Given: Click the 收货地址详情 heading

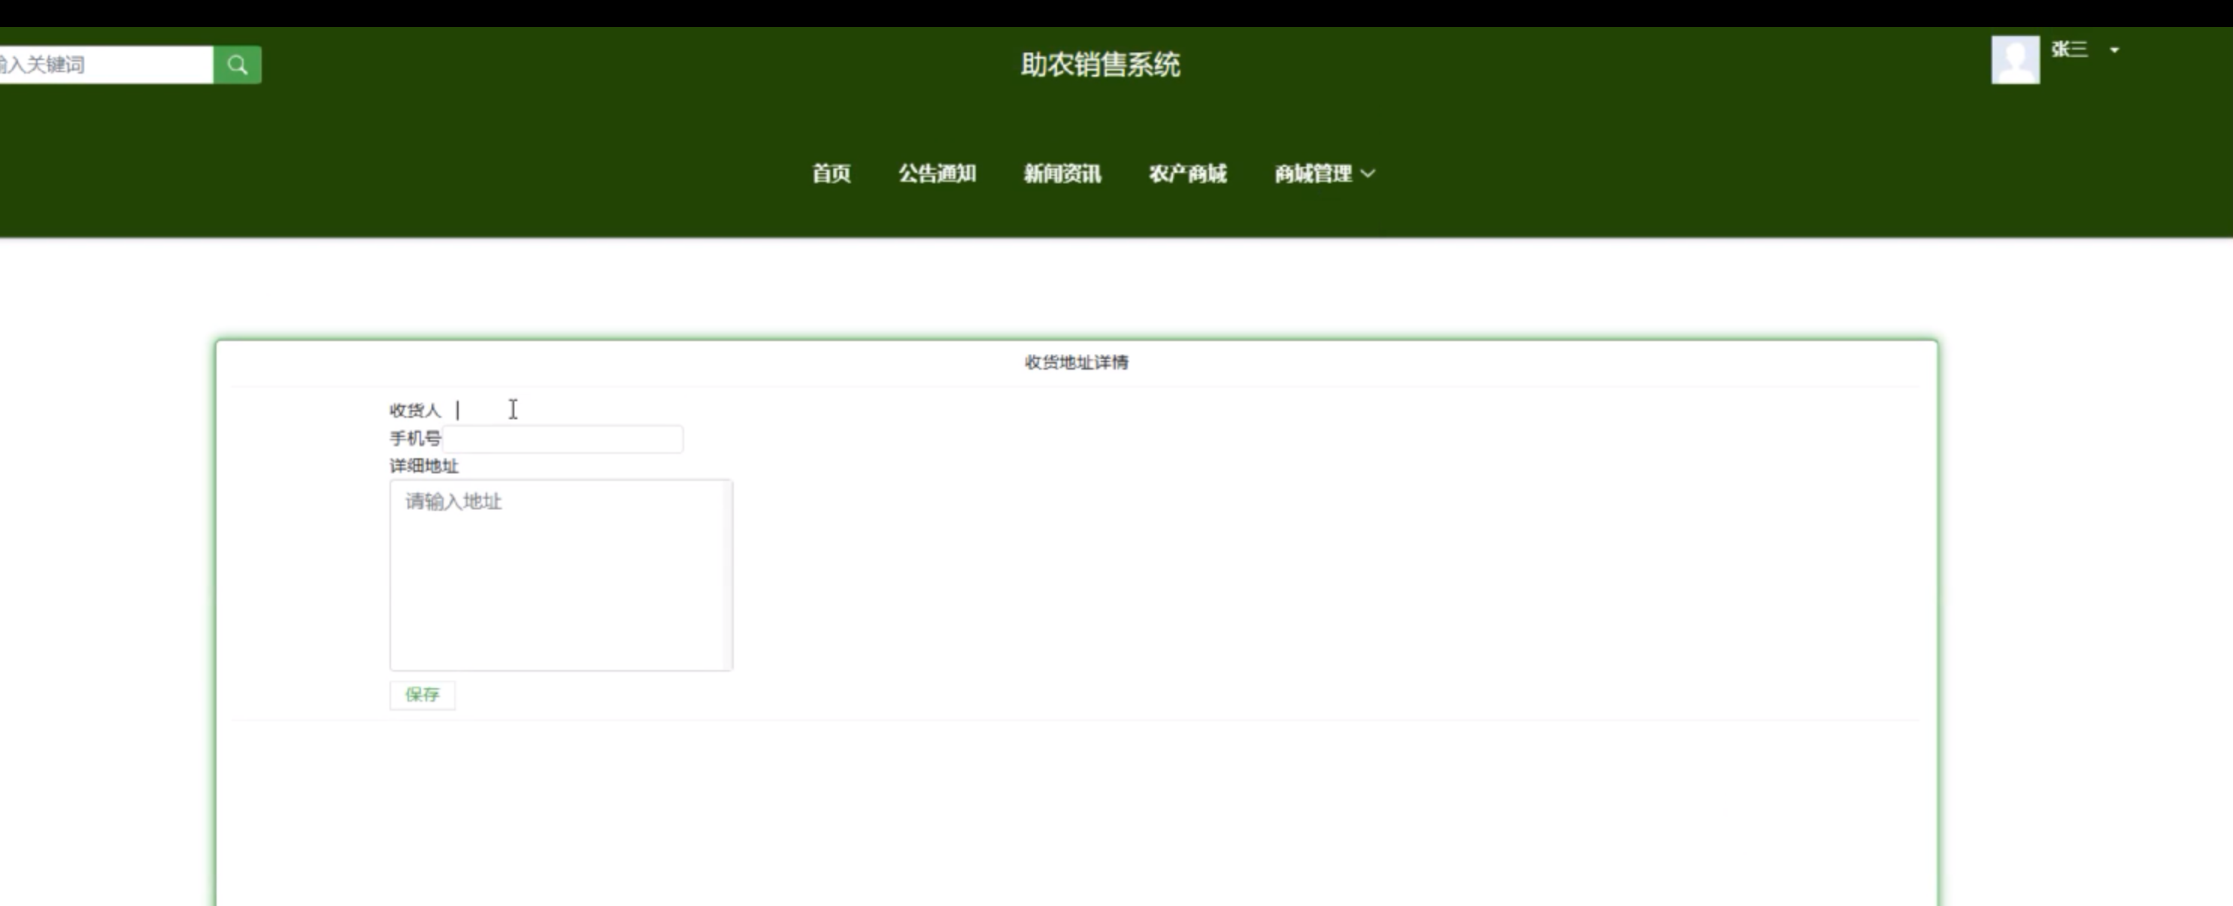Looking at the screenshot, I should [1076, 363].
